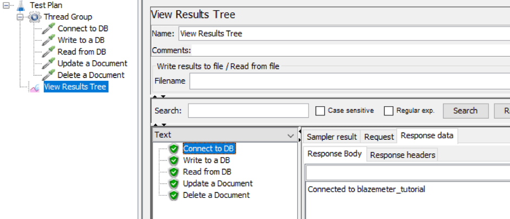Click the 'Connected to blazemeter_tutorial' response text
Image resolution: width=510 pixels, height=219 pixels.
click(x=366, y=189)
